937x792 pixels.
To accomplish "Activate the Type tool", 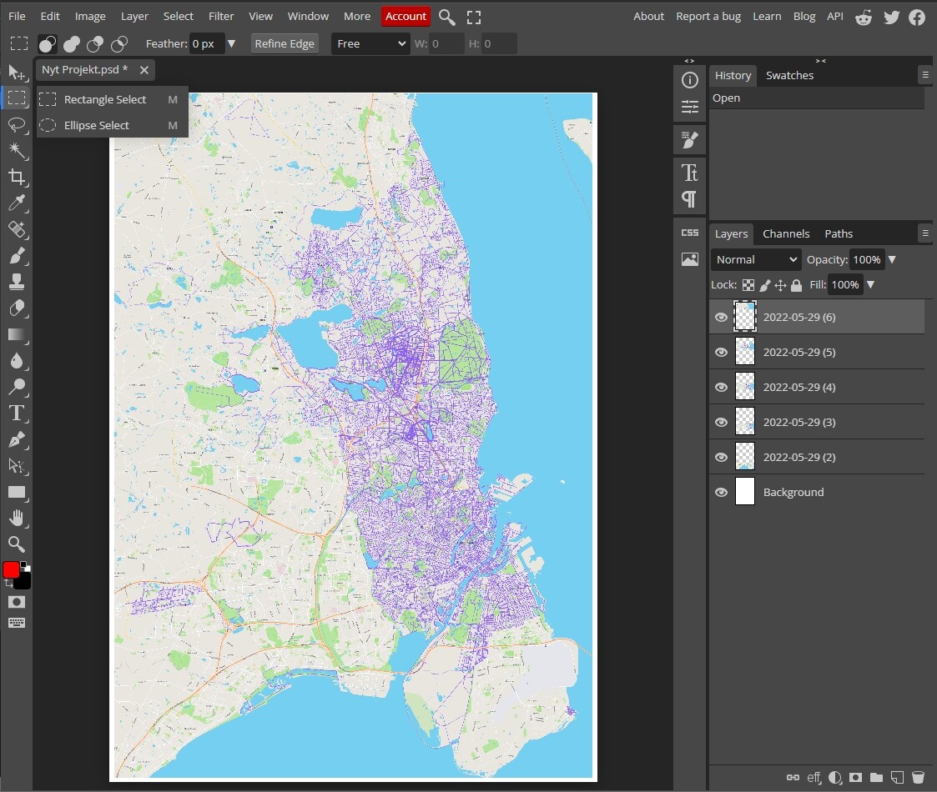I will (x=16, y=413).
